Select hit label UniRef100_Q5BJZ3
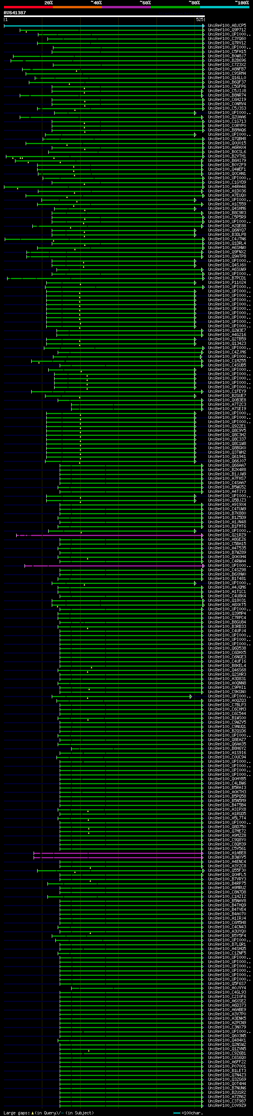253x1116 pixels. click(x=227, y=500)
